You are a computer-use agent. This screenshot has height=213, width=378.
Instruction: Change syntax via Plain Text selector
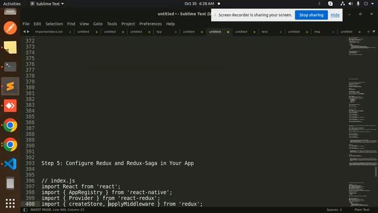click(x=362, y=210)
